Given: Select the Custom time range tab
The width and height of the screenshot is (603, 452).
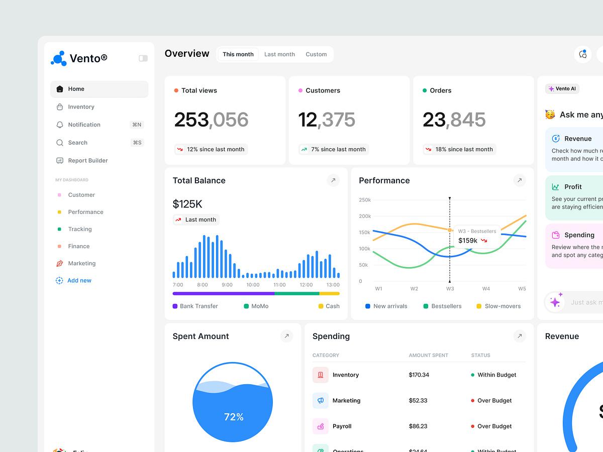Looking at the screenshot, I should pyautogui.click(x=316, y=54).
